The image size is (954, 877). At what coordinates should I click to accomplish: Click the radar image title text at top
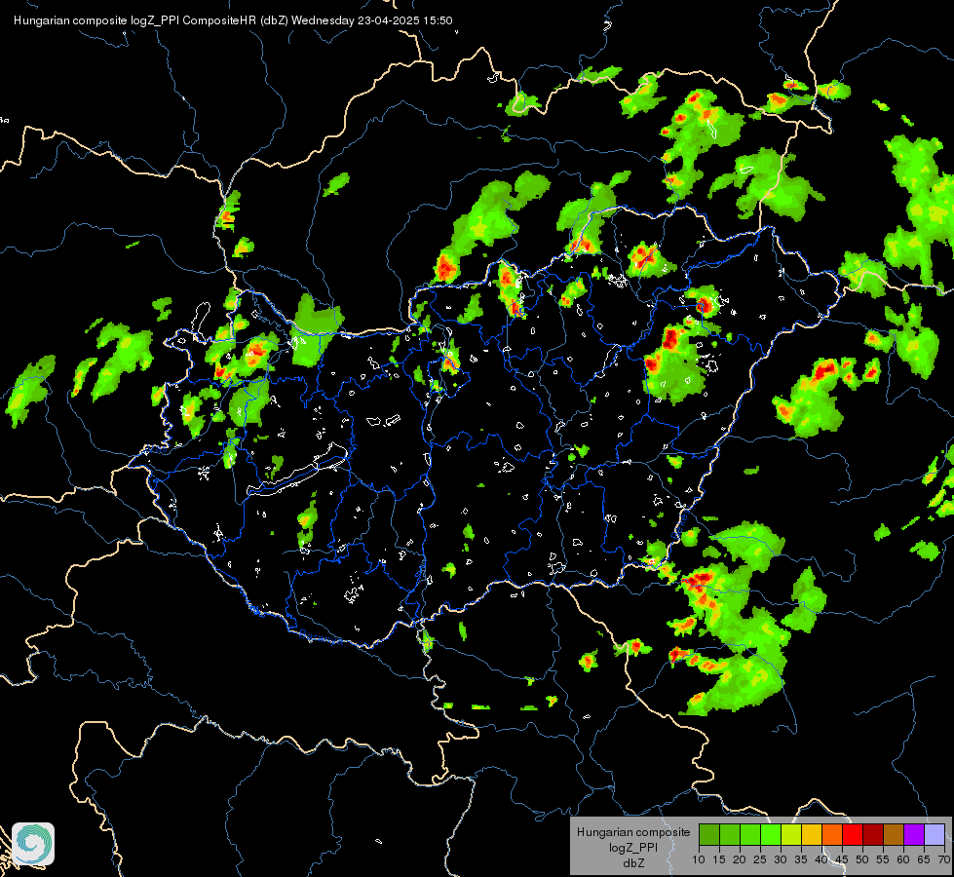[233, 20]
